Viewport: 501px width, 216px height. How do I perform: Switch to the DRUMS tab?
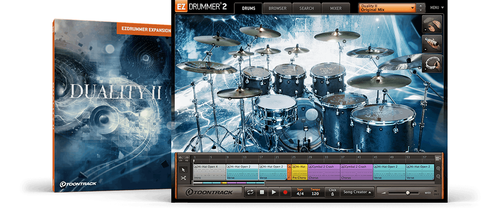point(248,8)
